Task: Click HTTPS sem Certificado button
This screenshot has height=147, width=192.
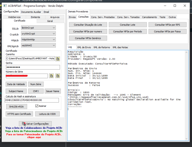Action: coord(19,114)
